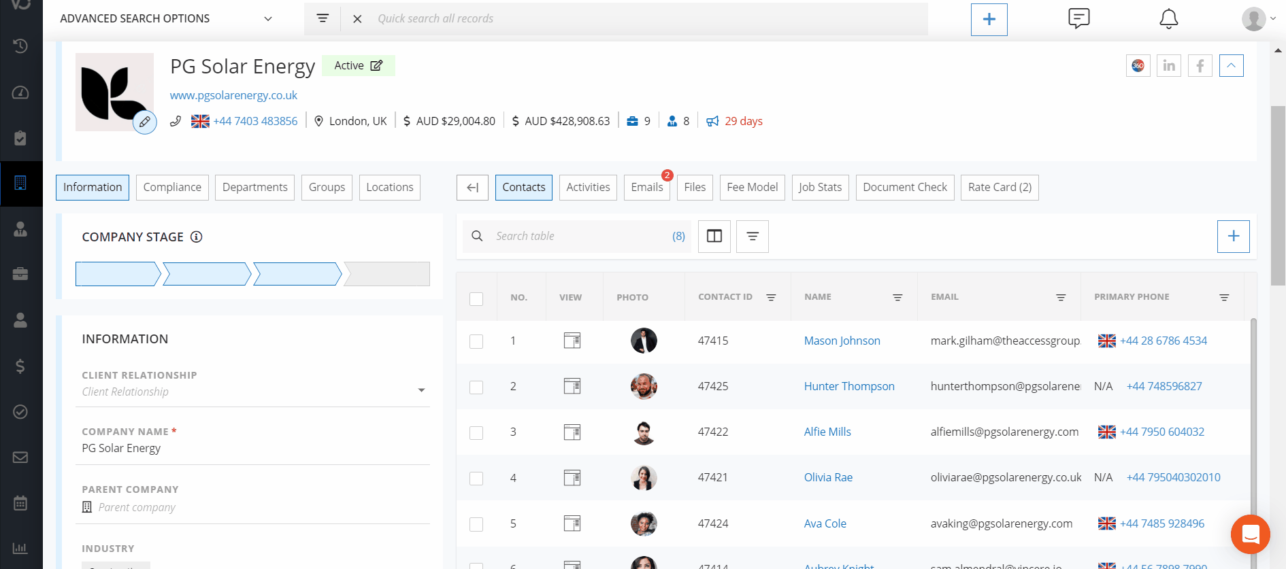
Task: Open the dollar sign finance sidebar icon
Action: coord(20,366)
